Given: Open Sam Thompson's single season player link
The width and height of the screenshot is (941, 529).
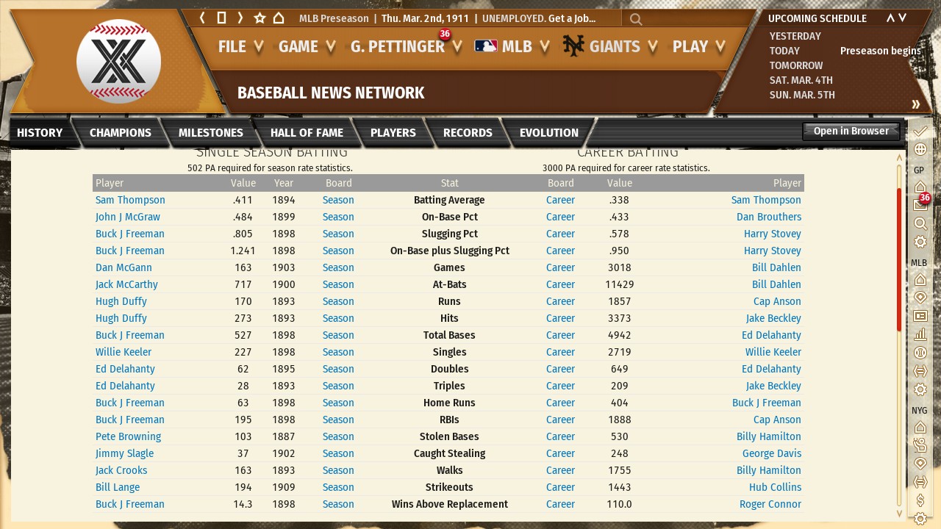Looking at the screenshot, I should [x=130, y=200].
